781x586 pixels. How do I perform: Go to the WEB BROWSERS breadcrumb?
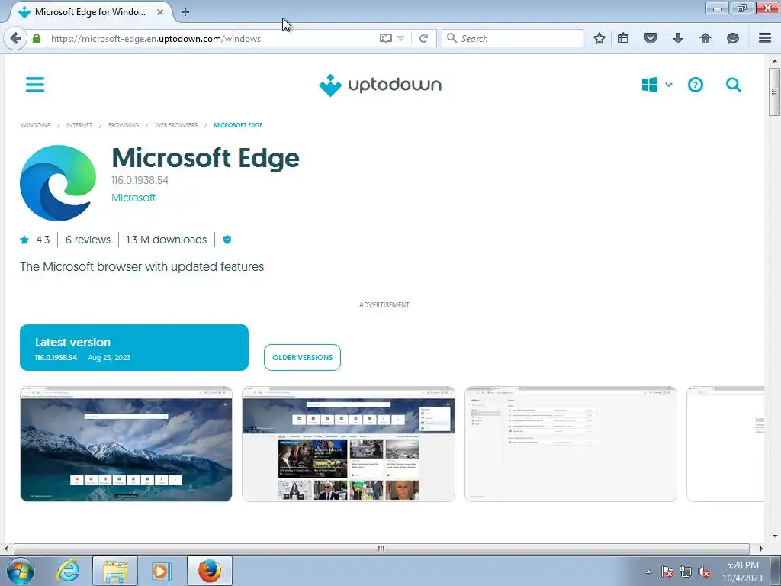pos(176,125)
